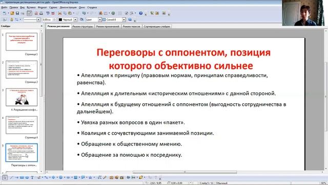
Task: Open the Area fill dialog paint bucket icon
Action: pos(81,20)
